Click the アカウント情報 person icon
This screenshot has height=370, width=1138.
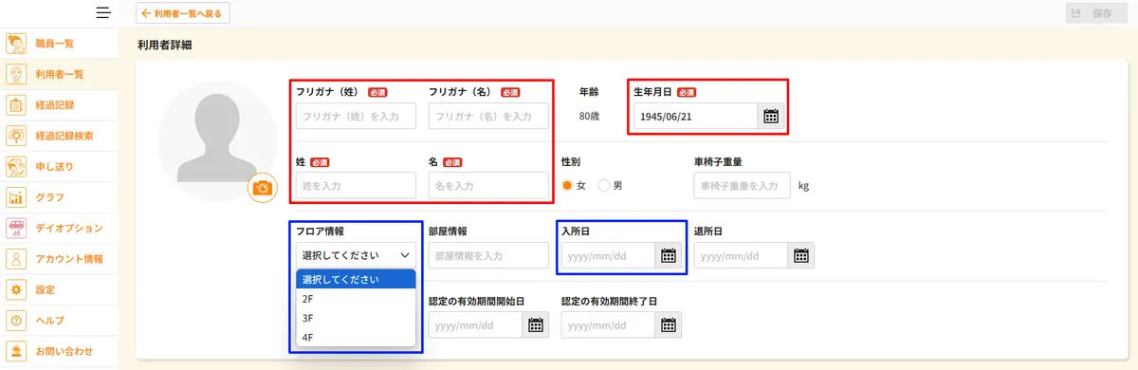point(16,258)
